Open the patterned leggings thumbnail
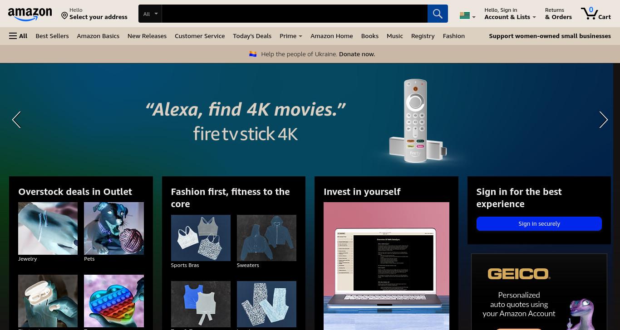The height and width of the screenshot is (330, 620). (x=266, y=304)
